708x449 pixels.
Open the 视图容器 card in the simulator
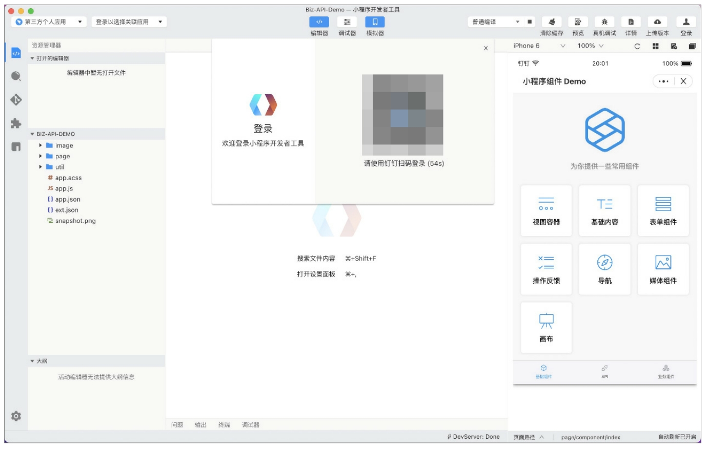tap(546, 210)
